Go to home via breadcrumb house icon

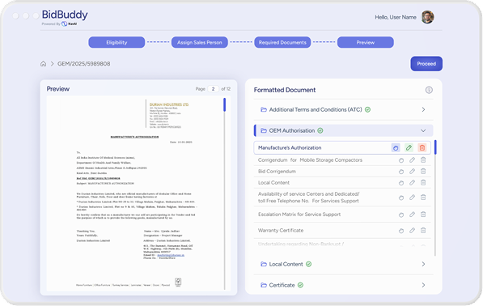pyautogui.click(x=43, y=64)
